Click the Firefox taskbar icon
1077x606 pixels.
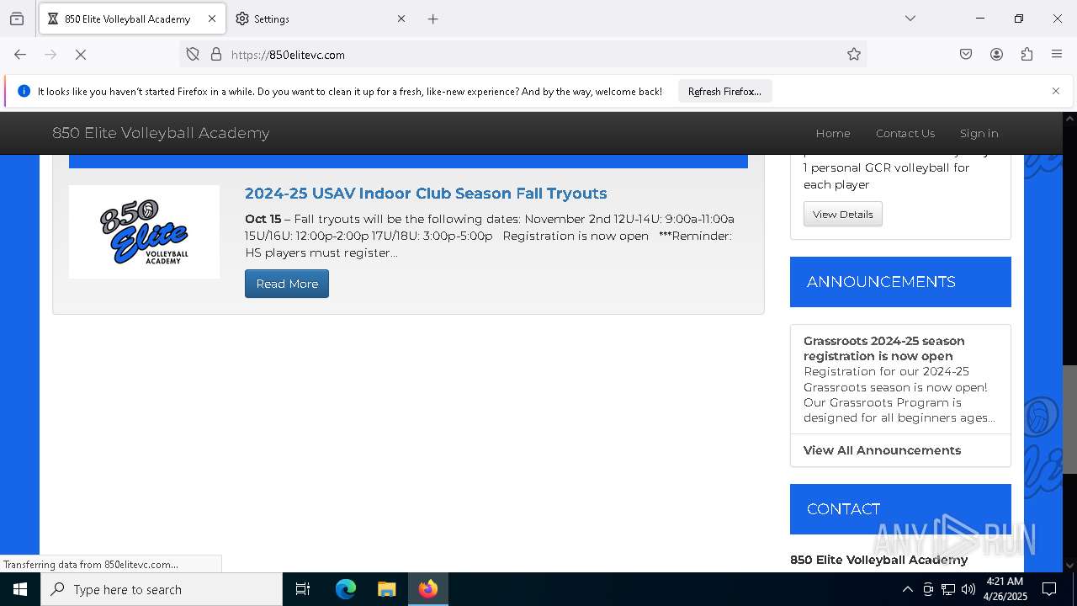[428, 589]
